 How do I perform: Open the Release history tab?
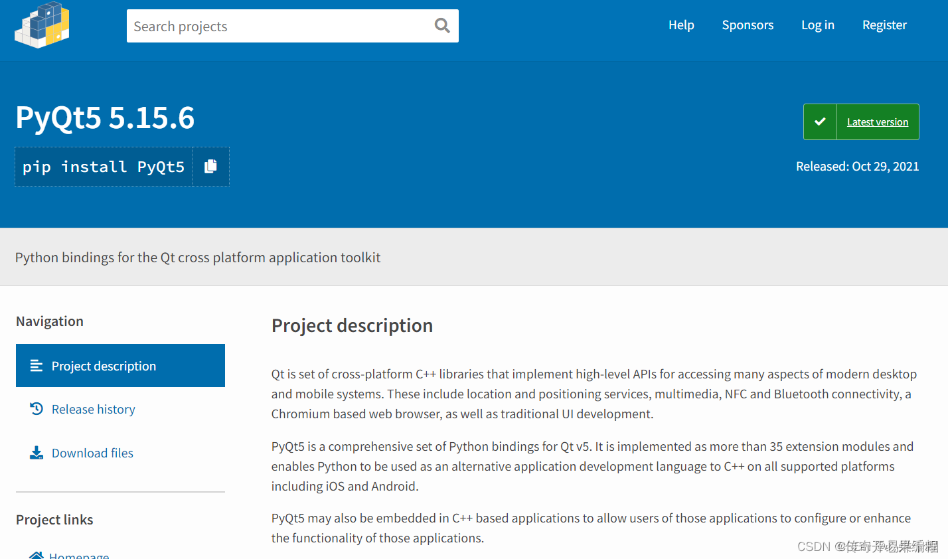click(93, 410)
